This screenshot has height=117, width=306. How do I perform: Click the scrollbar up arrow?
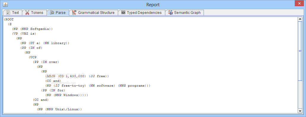pyautogui.click(x=300, y=19)
